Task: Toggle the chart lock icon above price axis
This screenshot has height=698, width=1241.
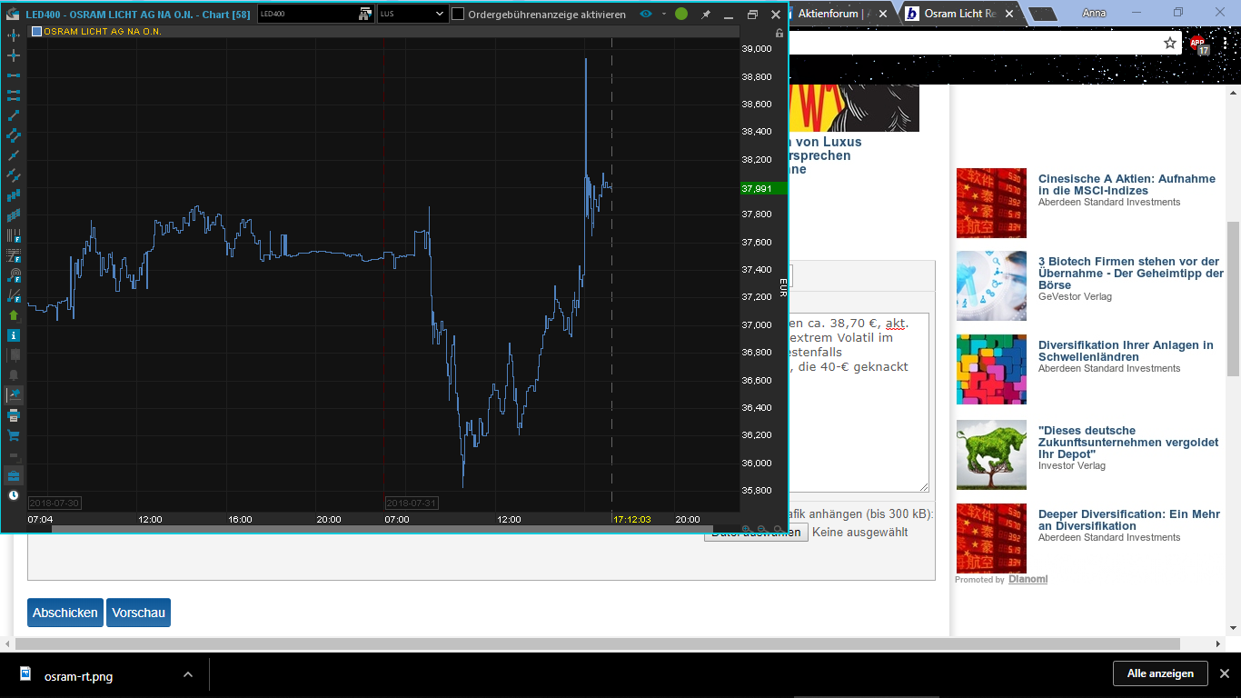Action: click(779, 33)
